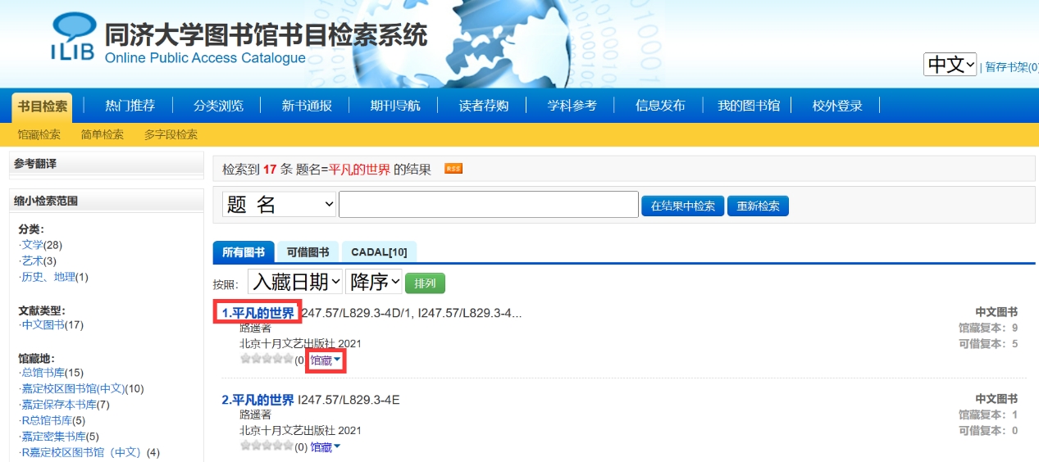Open the 中文 language dropdown

[x=950, y=64]
